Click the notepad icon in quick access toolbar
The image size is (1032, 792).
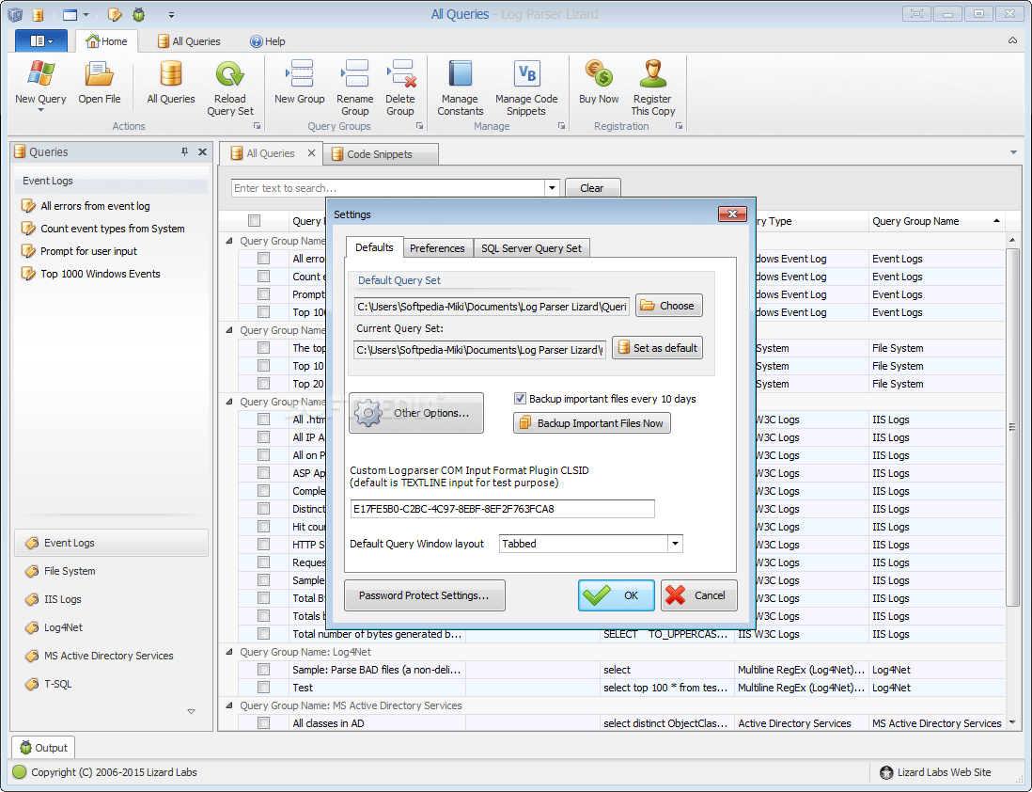coord(115,14)
